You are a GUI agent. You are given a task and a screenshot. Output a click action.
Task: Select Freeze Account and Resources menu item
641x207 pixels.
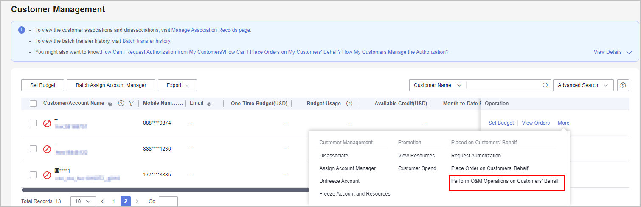(x=354, y=194)
